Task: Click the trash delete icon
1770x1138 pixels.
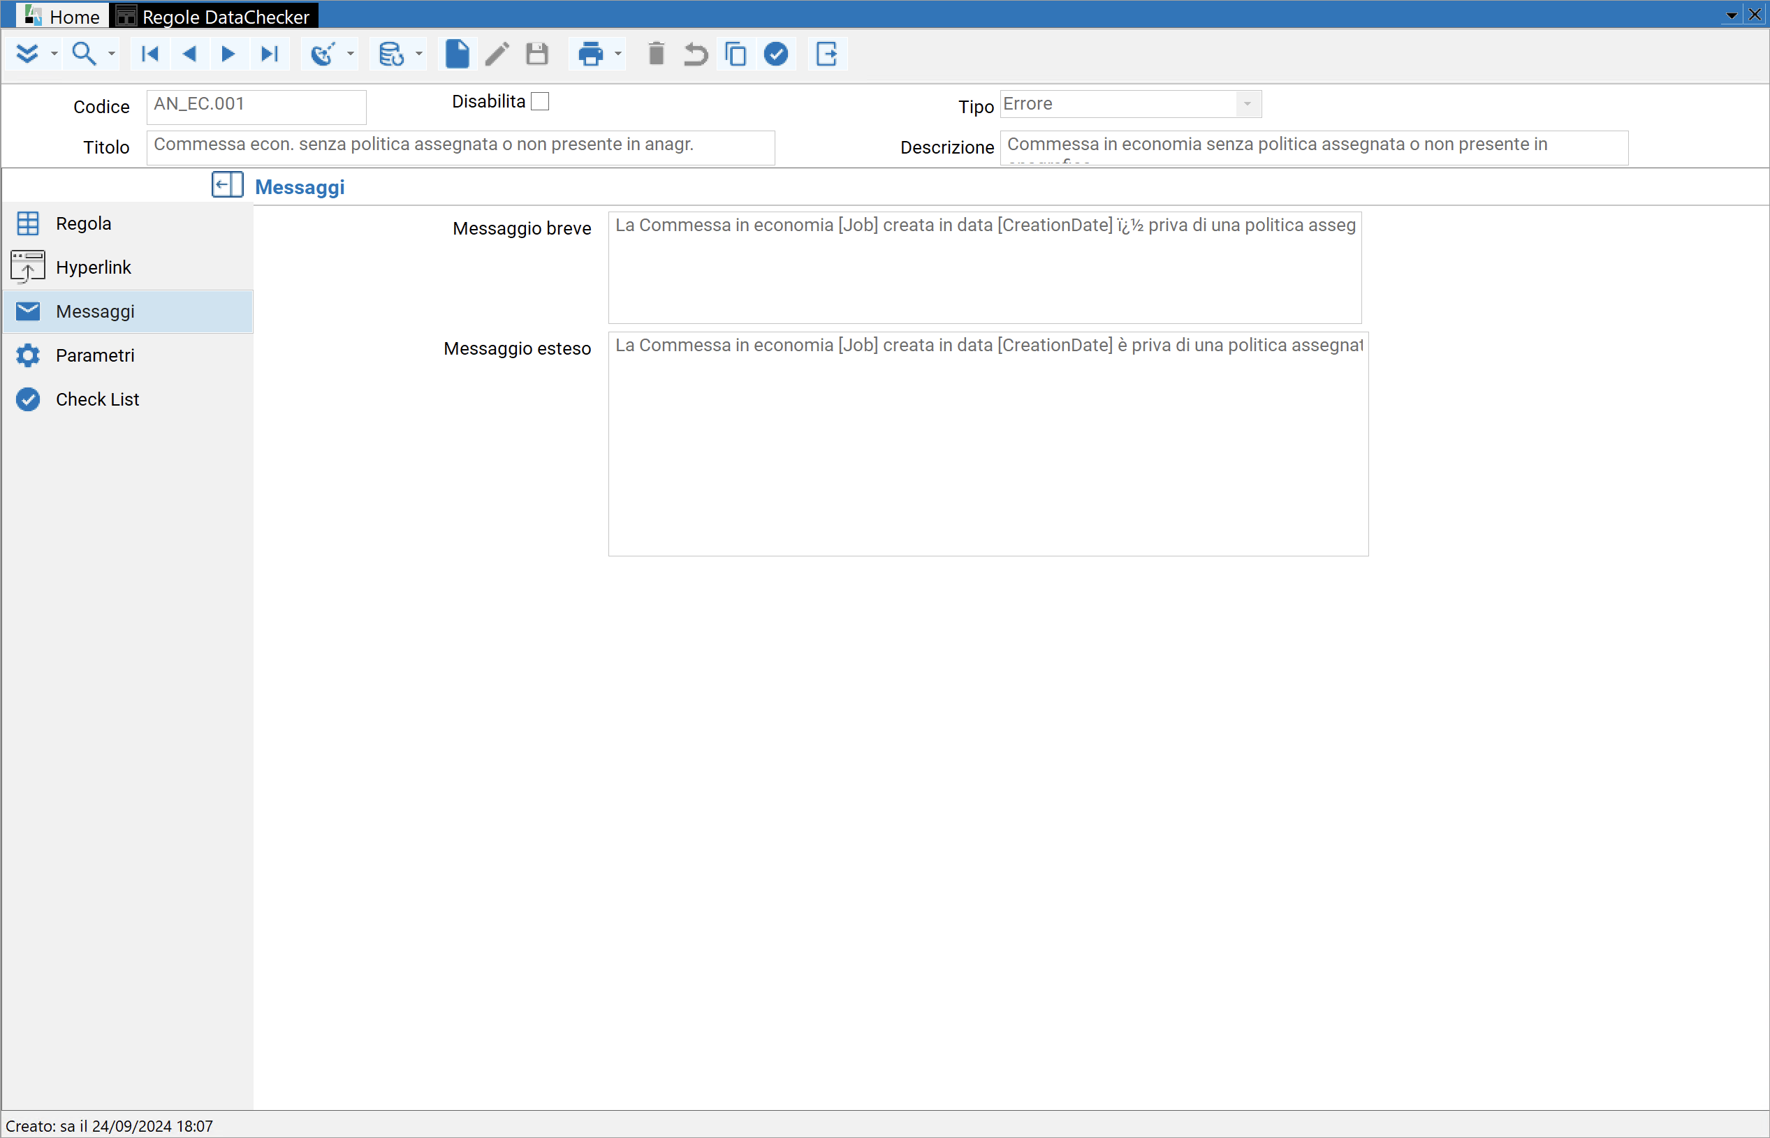Action: 656,54
